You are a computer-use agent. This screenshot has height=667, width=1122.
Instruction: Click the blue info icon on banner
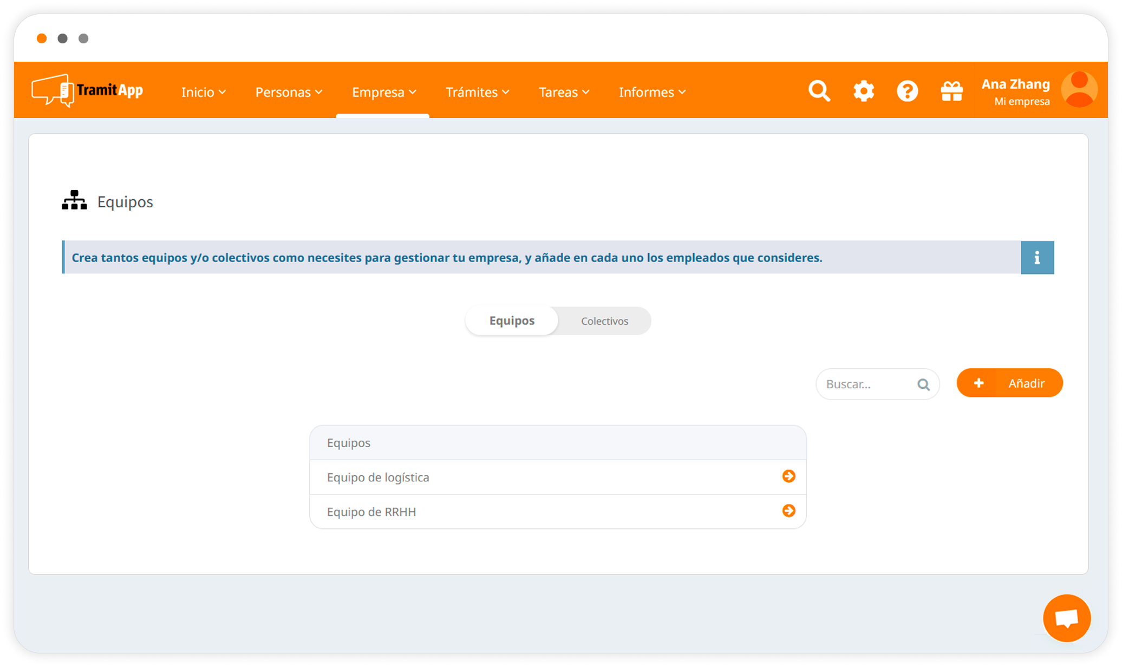pos(1037,258)
